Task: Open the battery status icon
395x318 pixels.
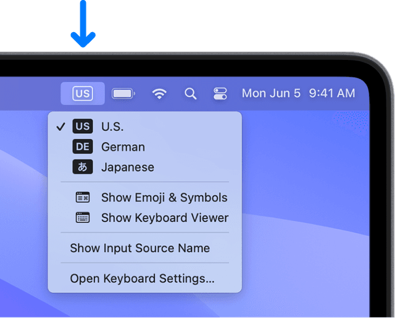Action: [x=123, y=93]
